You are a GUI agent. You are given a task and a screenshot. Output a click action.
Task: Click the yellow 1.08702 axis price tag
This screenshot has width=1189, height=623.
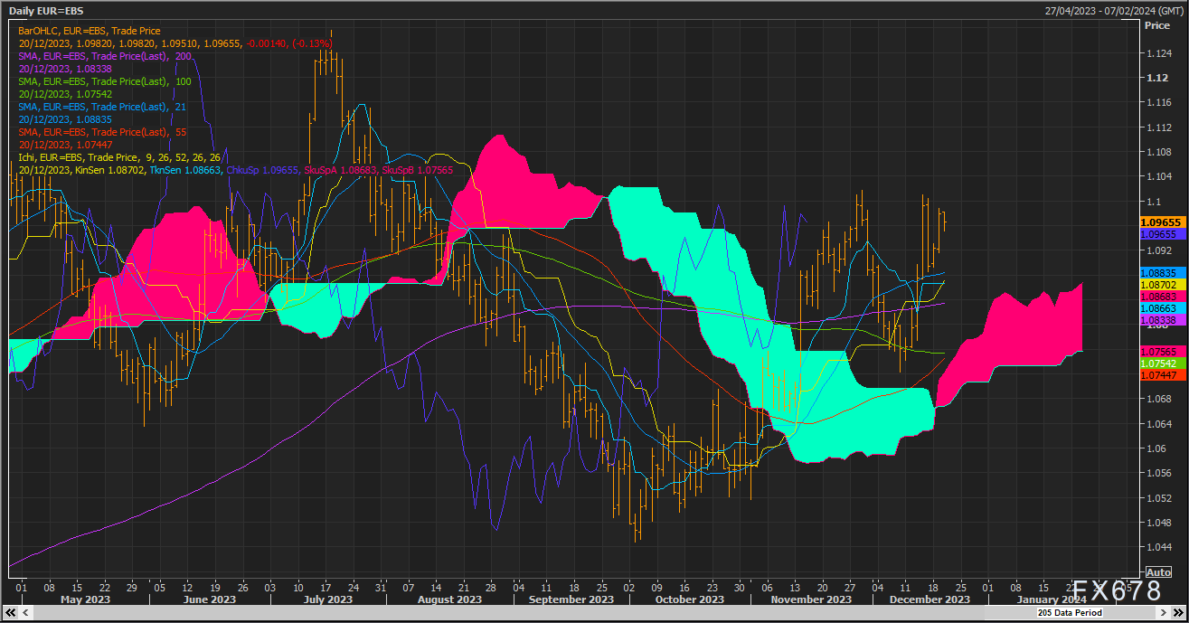coord(1162,284)
